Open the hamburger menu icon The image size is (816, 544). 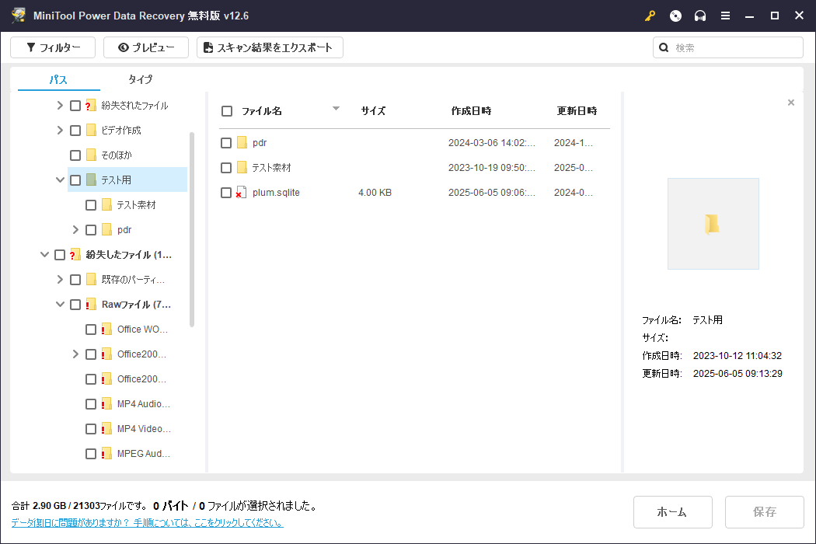pos(725,16)
